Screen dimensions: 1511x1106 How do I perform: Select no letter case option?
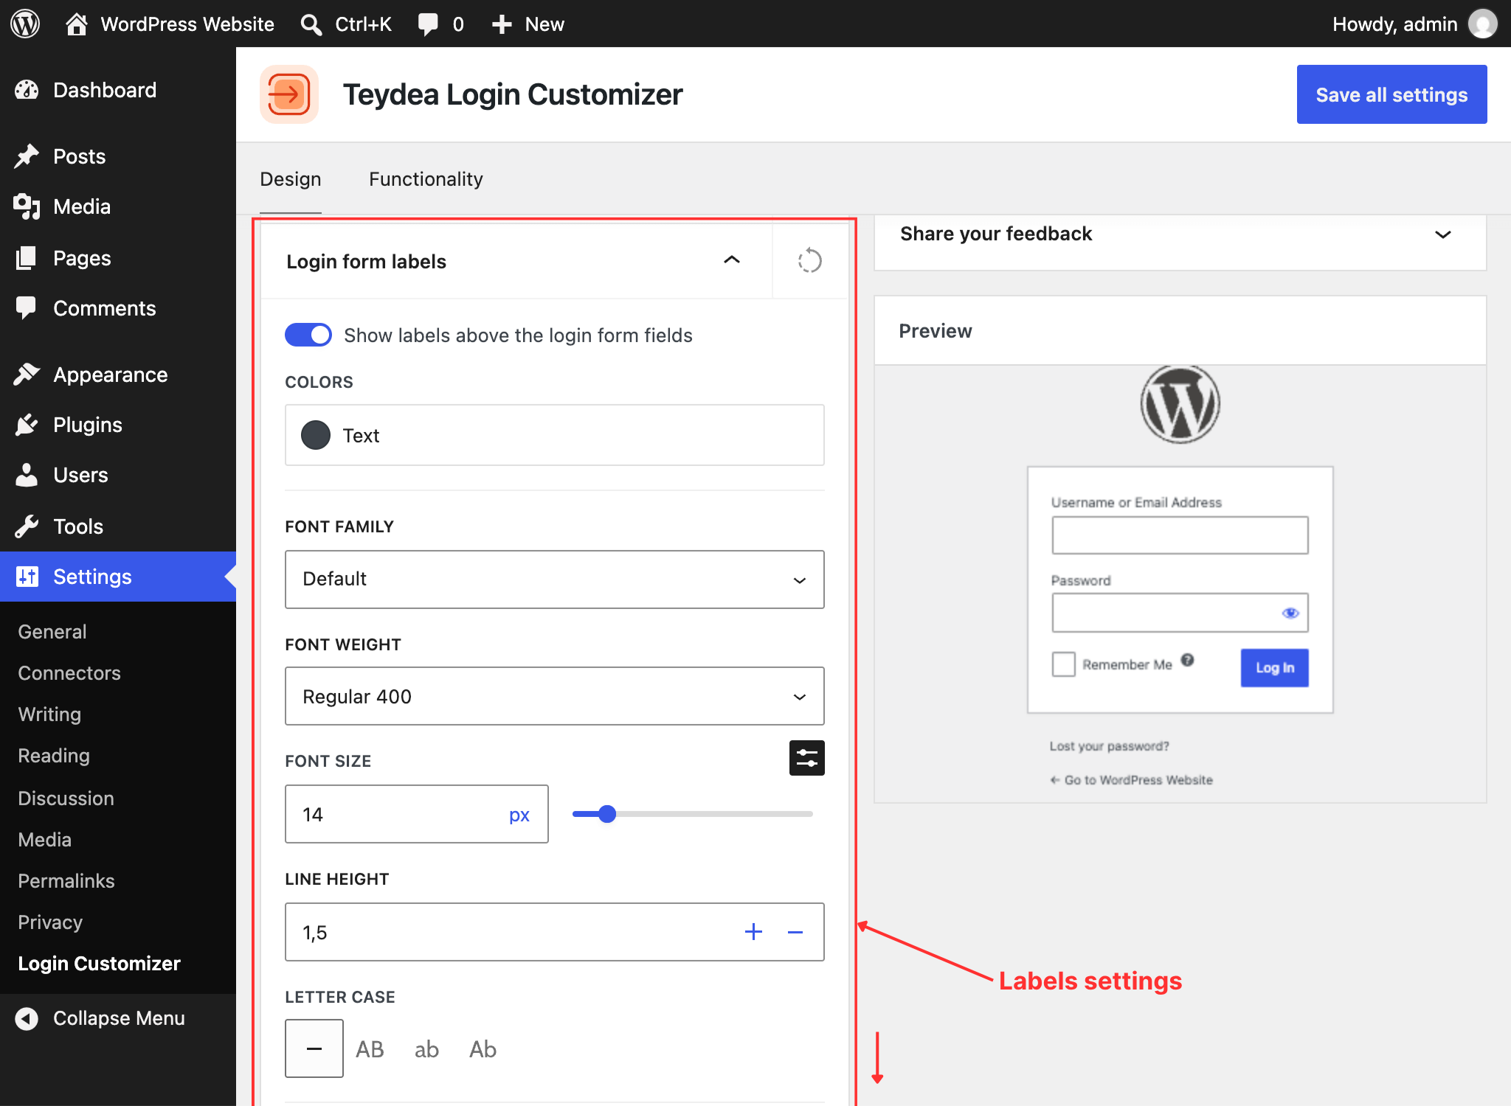(314, 1048)
